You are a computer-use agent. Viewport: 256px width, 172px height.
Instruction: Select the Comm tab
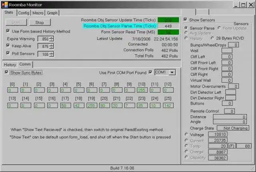pos(25,64)
